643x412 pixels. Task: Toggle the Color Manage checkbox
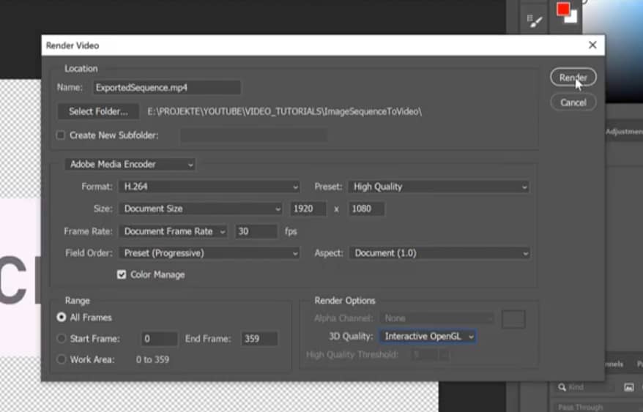[122, 274]
